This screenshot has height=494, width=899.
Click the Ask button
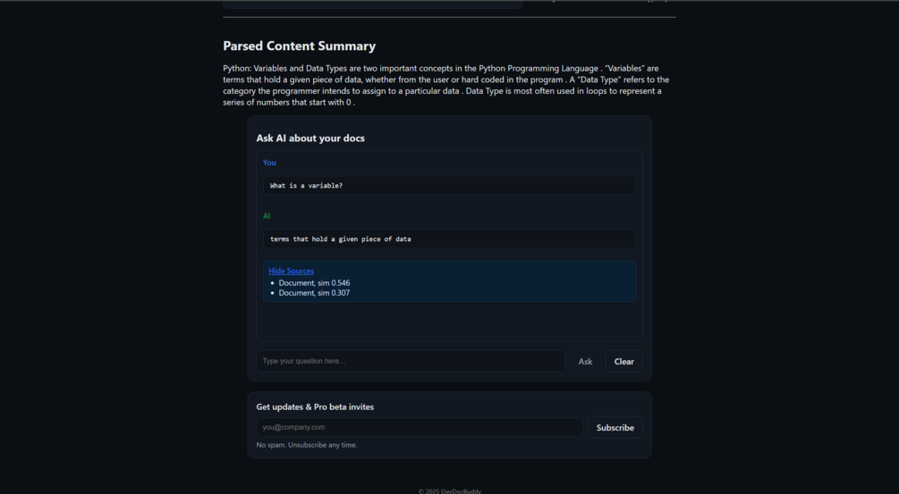click(x=585, y=361)
